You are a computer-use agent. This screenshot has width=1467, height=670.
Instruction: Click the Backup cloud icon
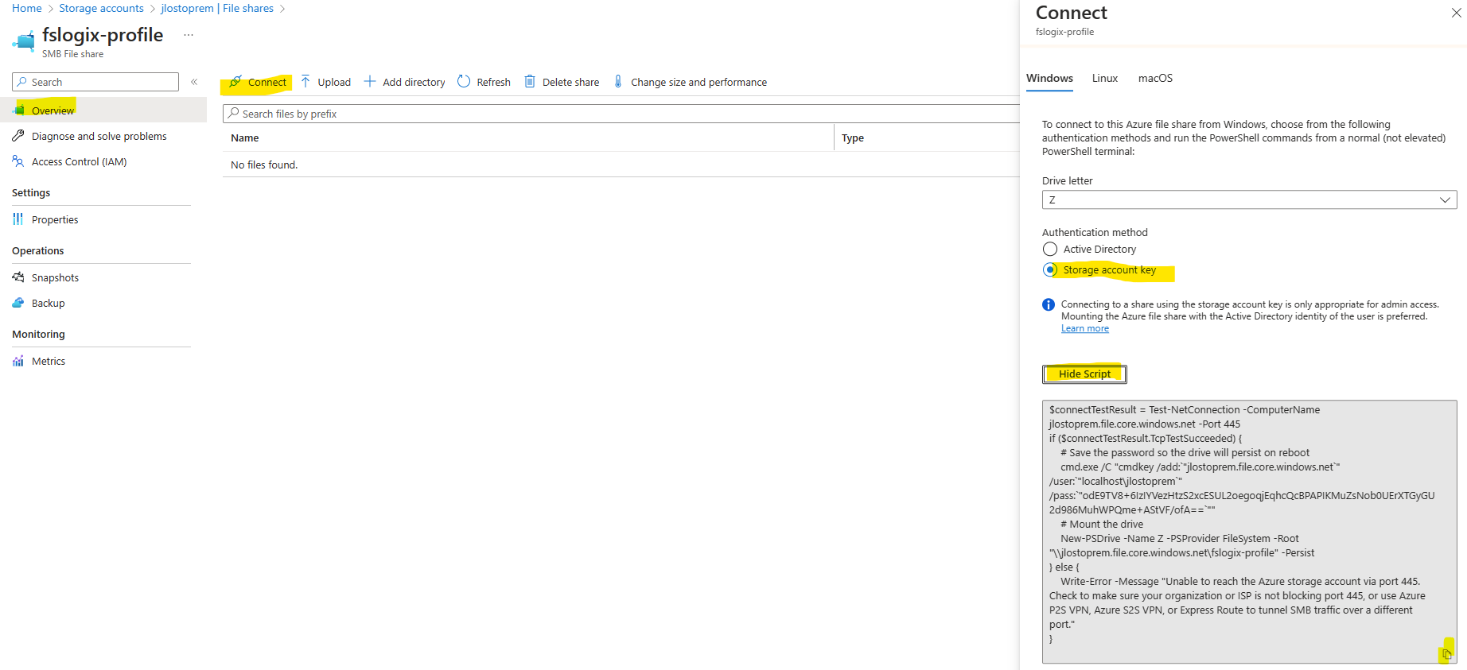[x=18, y=303]
